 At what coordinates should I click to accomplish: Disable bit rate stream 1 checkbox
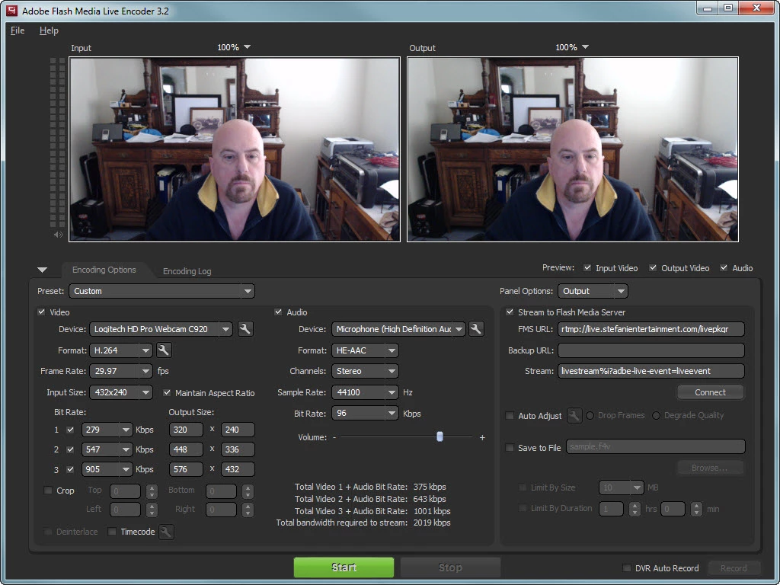[x=70, y=430]
